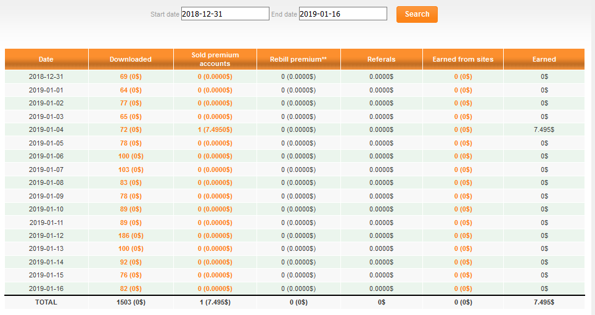
Task: Click the Referals column header
Action: (382, 59)
